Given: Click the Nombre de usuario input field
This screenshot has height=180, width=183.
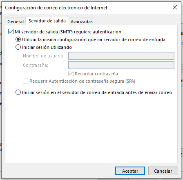Looking at the screenshot, I should pos(121,56).
